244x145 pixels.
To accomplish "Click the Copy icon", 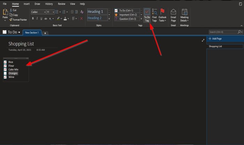I will 11,15.
